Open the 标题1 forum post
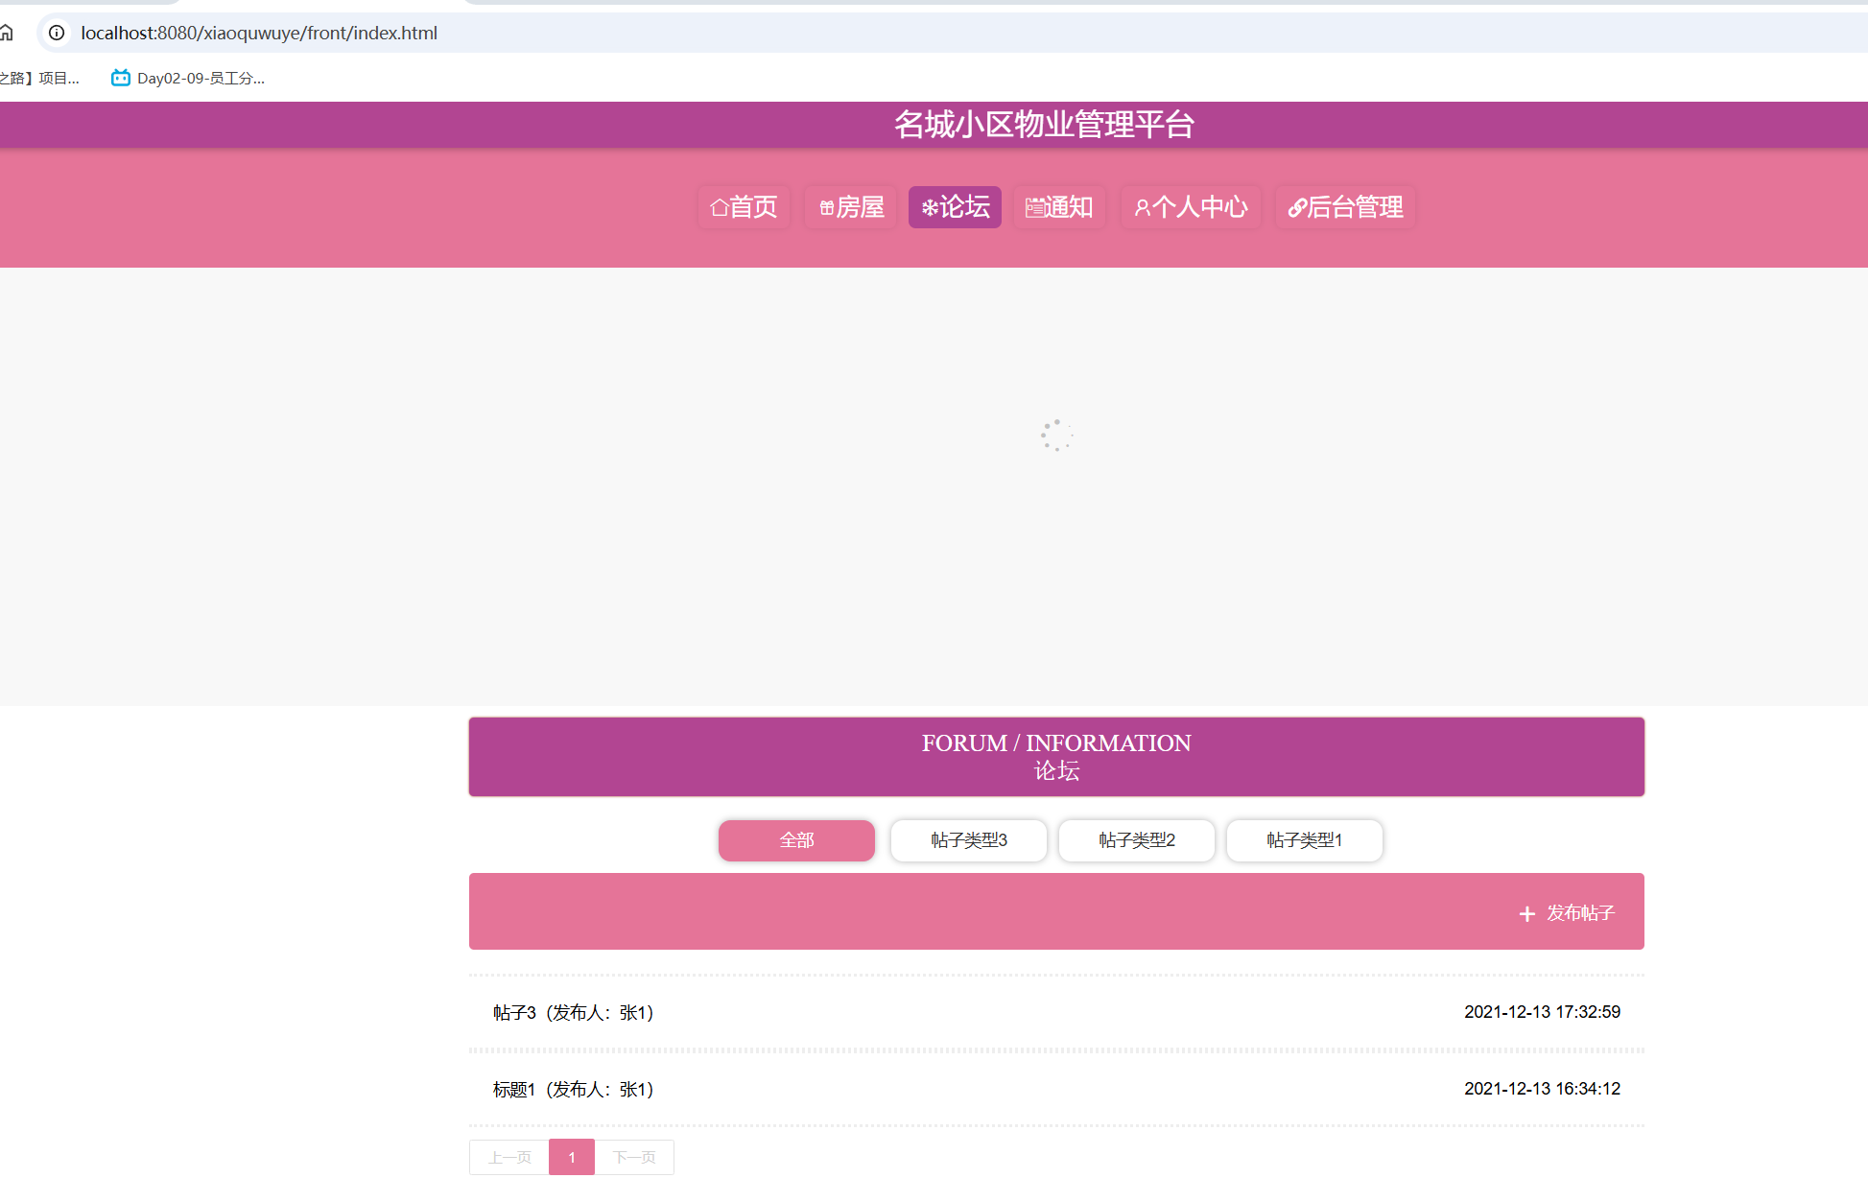Viewport: 1868px width, 1202px height. [573, 1089]
